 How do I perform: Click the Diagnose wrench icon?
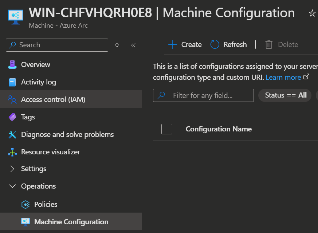tap(12, 135)
